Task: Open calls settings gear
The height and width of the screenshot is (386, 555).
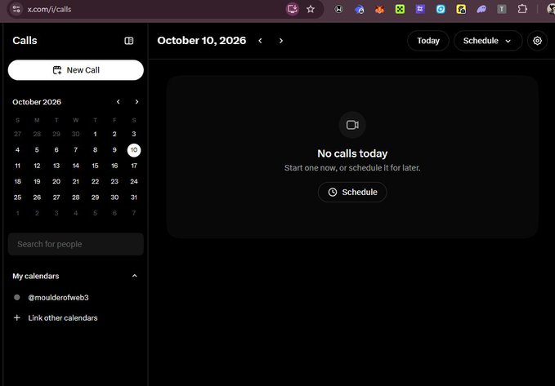Action: point(537,41)
